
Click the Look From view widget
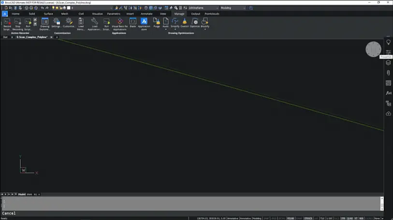tap(373, 49)
